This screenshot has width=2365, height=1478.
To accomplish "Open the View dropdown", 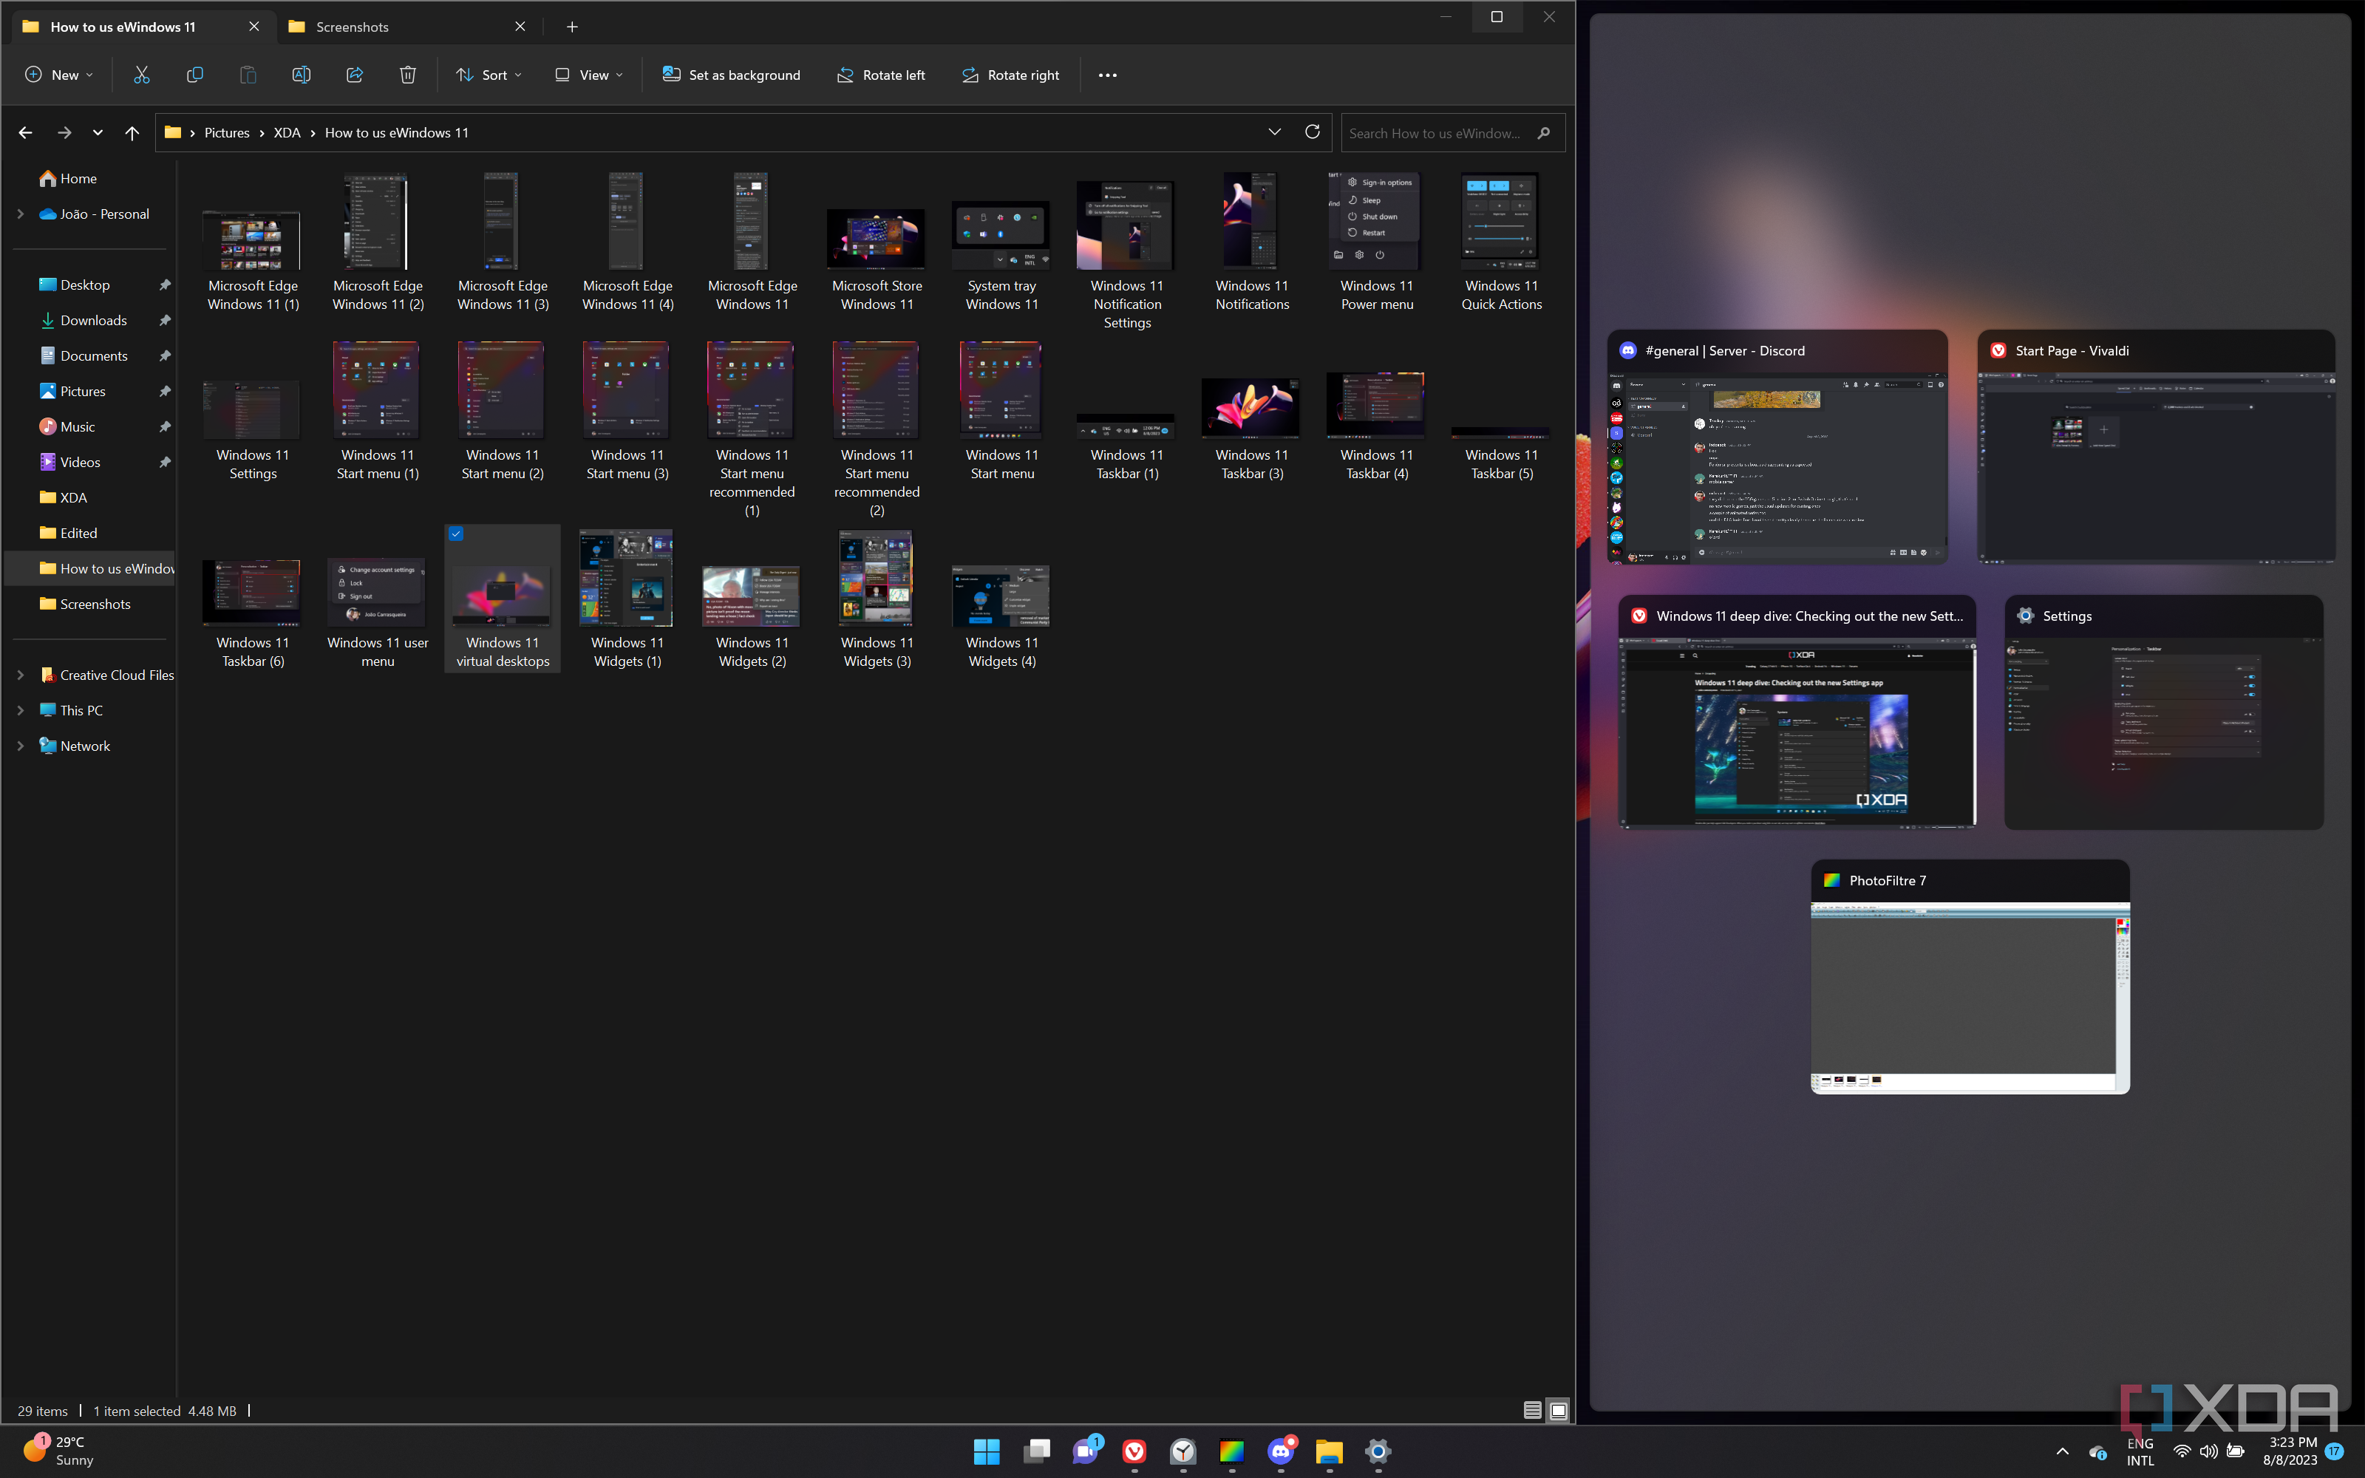I will [x=588, y=75].
